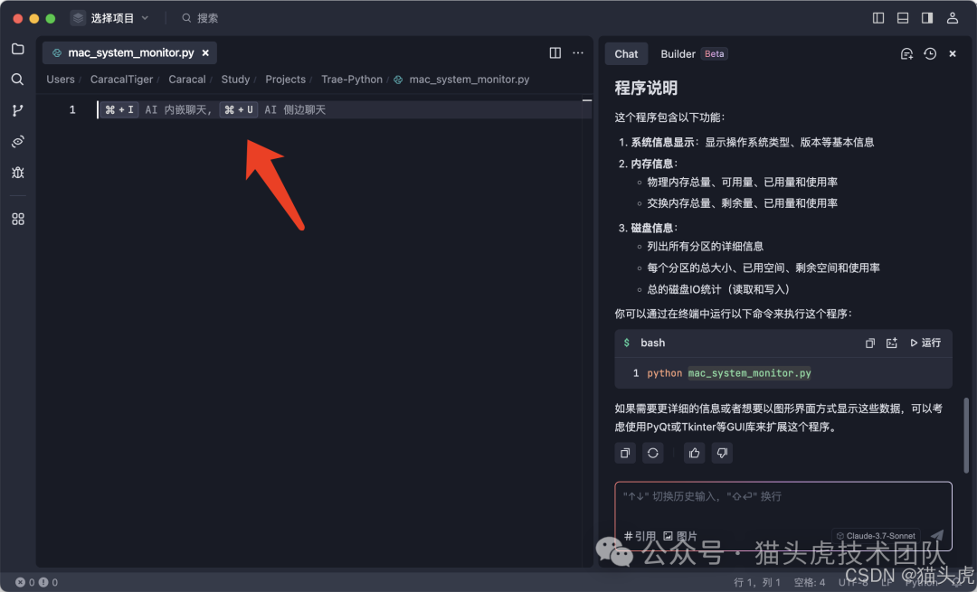Click the ⌘ + U shortcut hint
This screenshot has width=977, height=592.
(x=239, y=109)
